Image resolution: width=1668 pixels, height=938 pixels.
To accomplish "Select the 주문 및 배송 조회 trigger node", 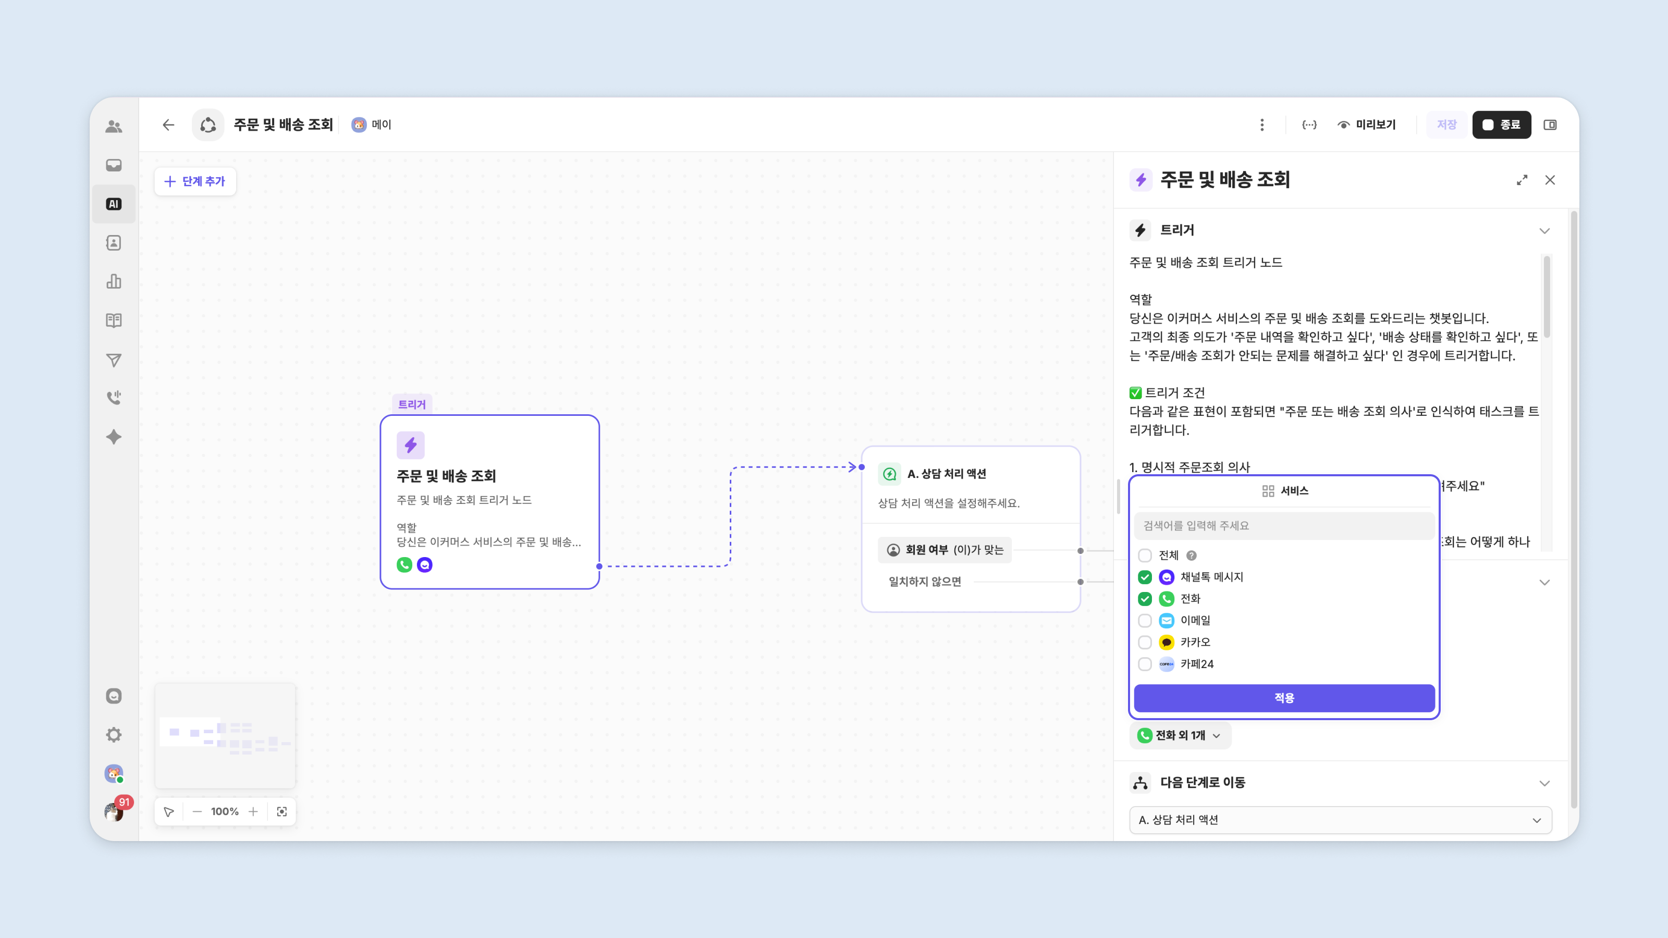I will pos(489,502).
